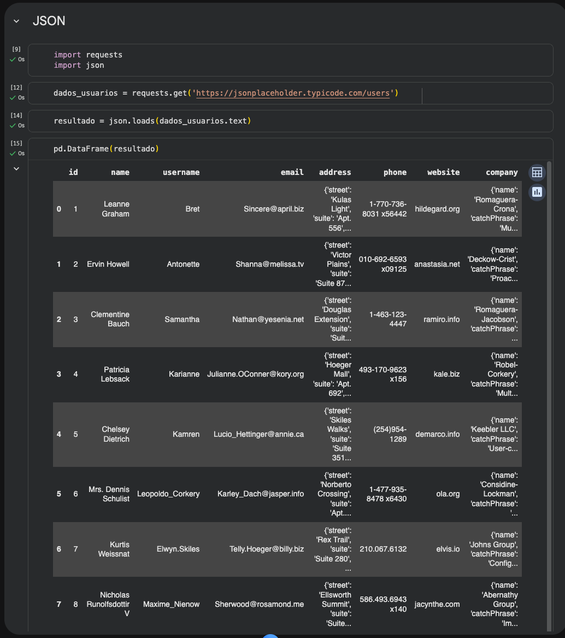The width and height of the screenshot is (565, 638).
Task: Click the JSON section heading
Action: point(49,21)
